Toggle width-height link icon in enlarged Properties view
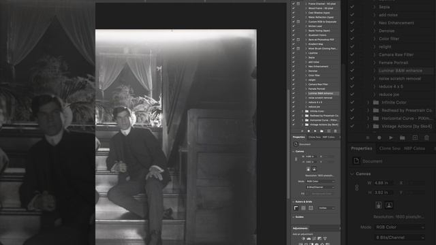The height and width of the screenshot is (245, 436). 357,188
